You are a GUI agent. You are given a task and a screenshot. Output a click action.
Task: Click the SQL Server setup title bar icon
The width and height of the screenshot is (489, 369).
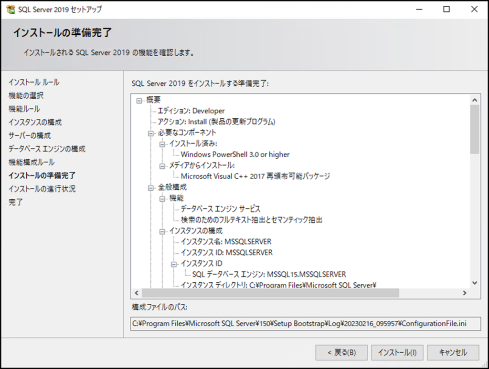pos(11,10)
